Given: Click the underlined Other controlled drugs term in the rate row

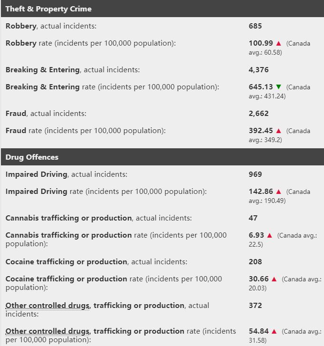Looking at the screenshot, I should (x=48, y=331).
